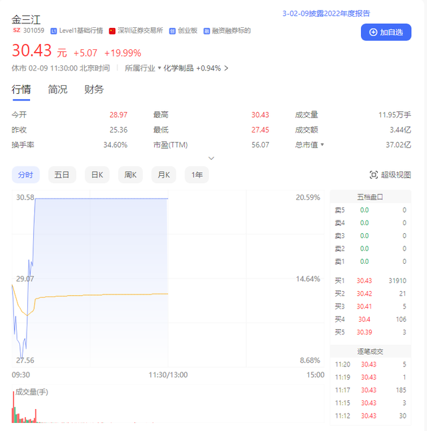Click the 成交量(手) volume bar chart

point(168,404)
